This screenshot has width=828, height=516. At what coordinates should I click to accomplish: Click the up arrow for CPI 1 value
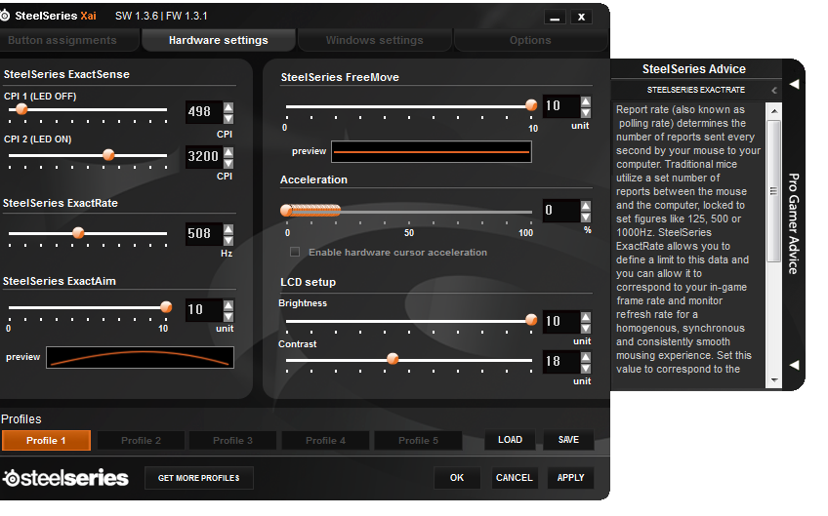tap(228, 106)
